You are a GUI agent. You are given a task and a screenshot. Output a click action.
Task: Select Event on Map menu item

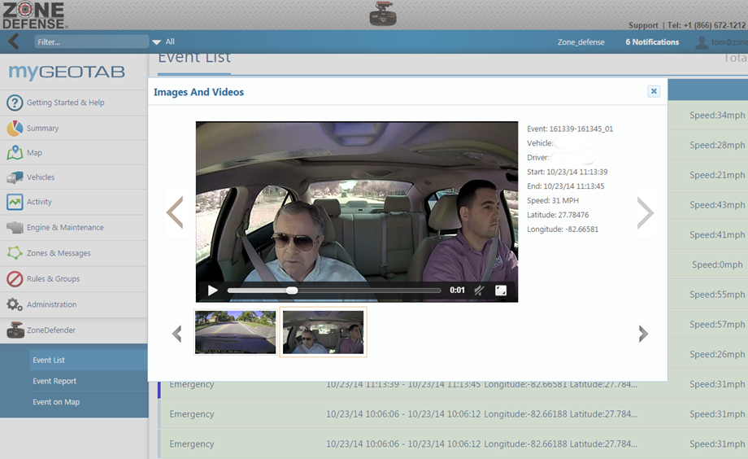click(55, 402)
